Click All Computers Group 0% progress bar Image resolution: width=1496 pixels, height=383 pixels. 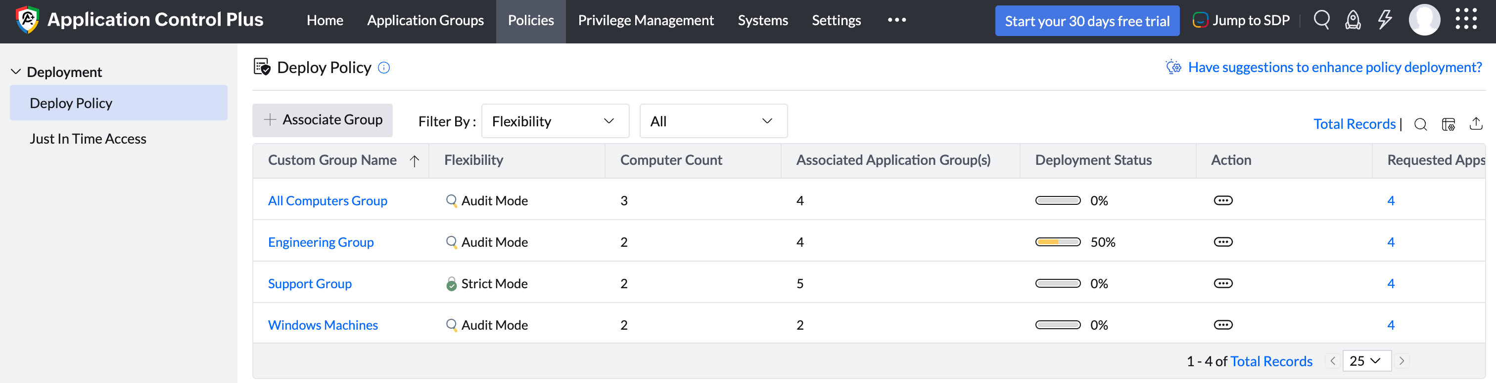click(1058, 200)
